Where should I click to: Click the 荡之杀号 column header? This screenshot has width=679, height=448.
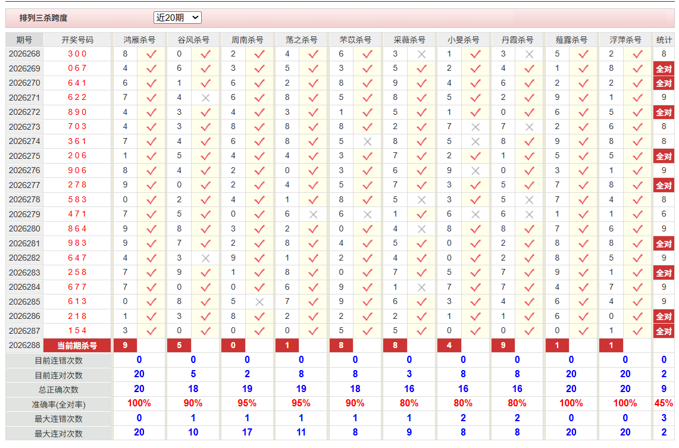point(301,40)
